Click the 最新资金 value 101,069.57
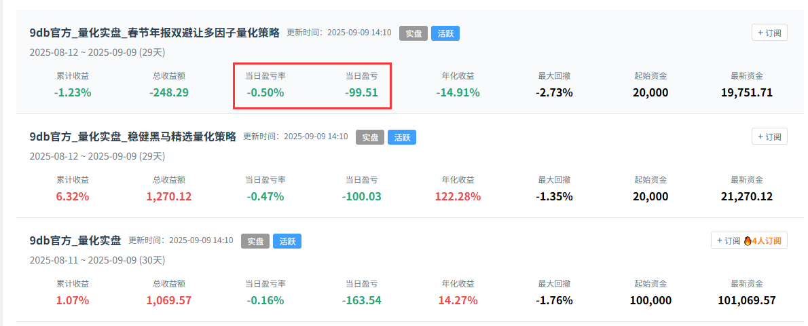Screen dimensions: 808x326 coord(746,300)
